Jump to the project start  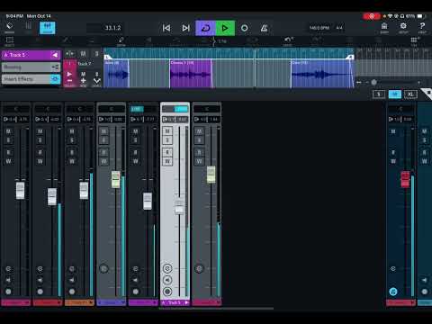tap(166, 28)
